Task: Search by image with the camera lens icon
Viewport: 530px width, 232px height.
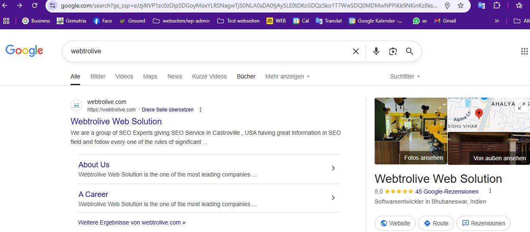Action: pos(393,51)
